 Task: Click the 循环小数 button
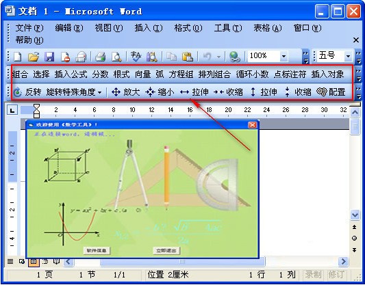252,74
